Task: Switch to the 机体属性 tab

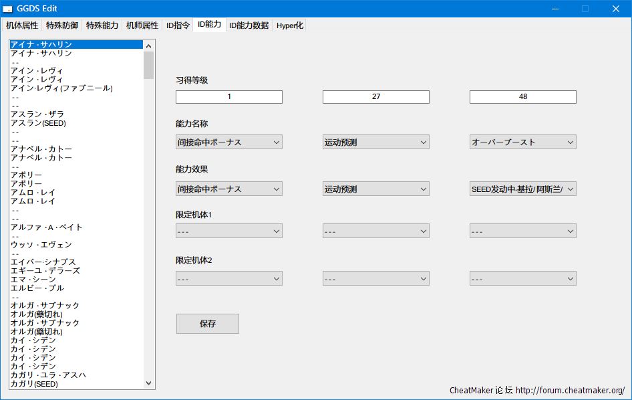Action: [22, 25]
